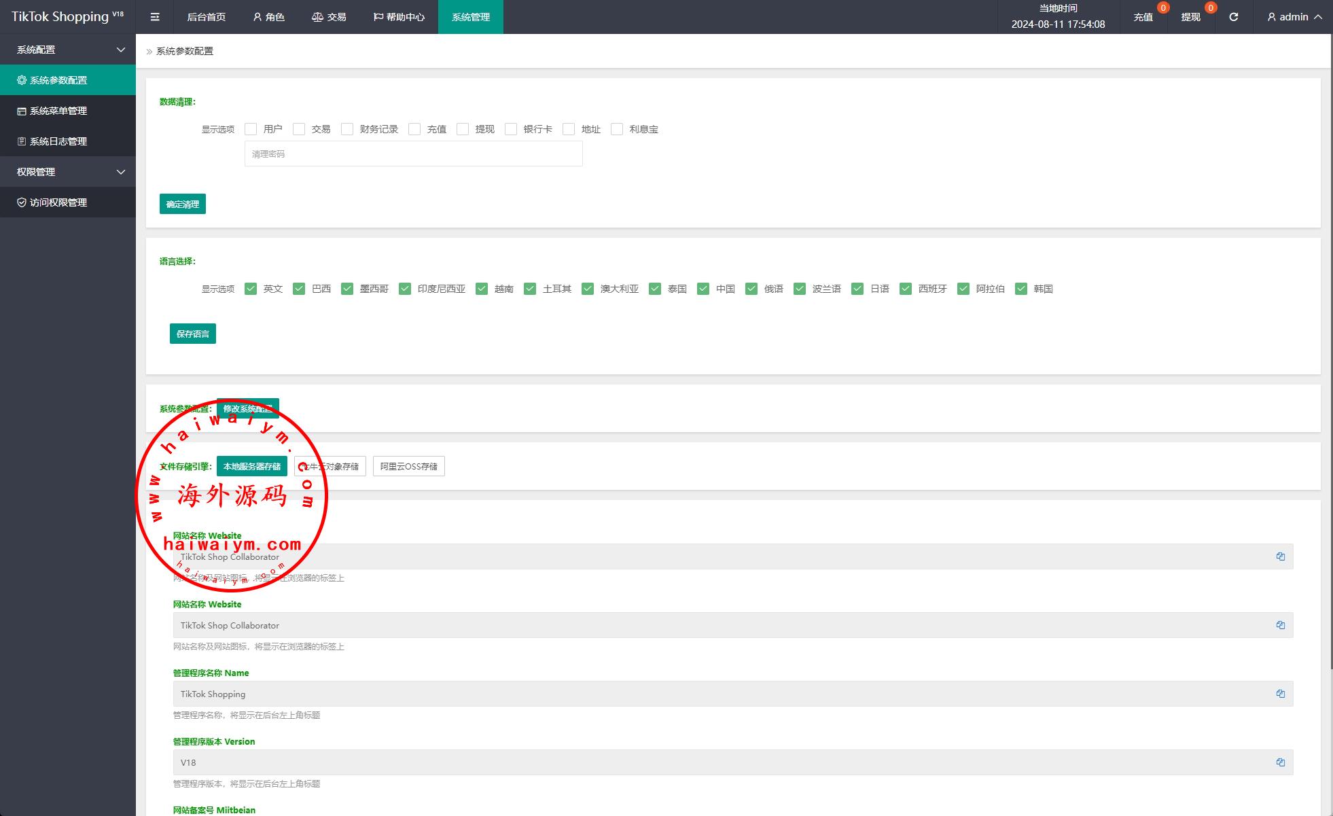
Task: Click the 确定清理 button
Action: (183, 204)
